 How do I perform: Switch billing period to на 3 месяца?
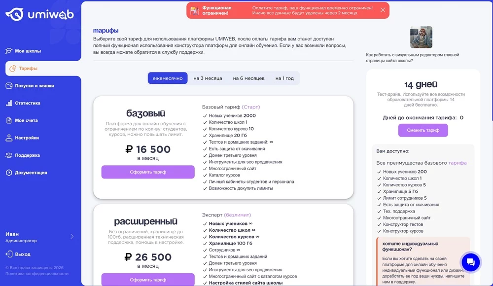[208, 78]
